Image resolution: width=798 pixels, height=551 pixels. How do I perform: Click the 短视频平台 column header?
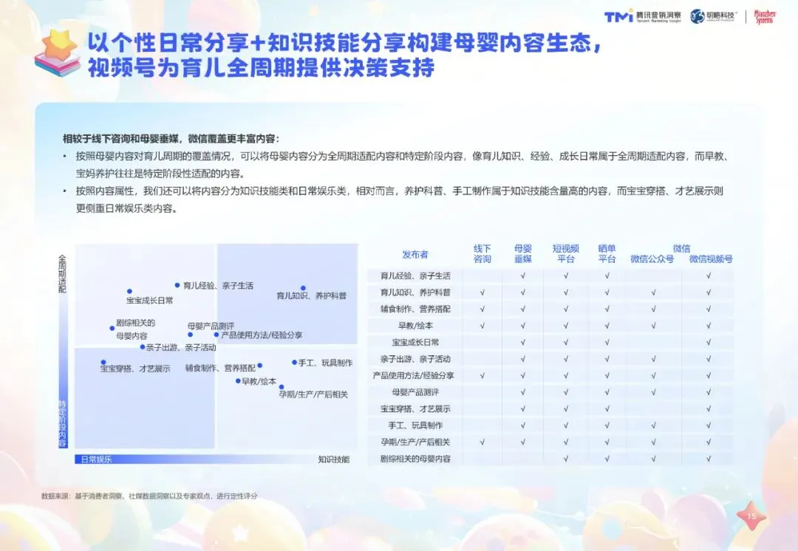click(565, 254)
